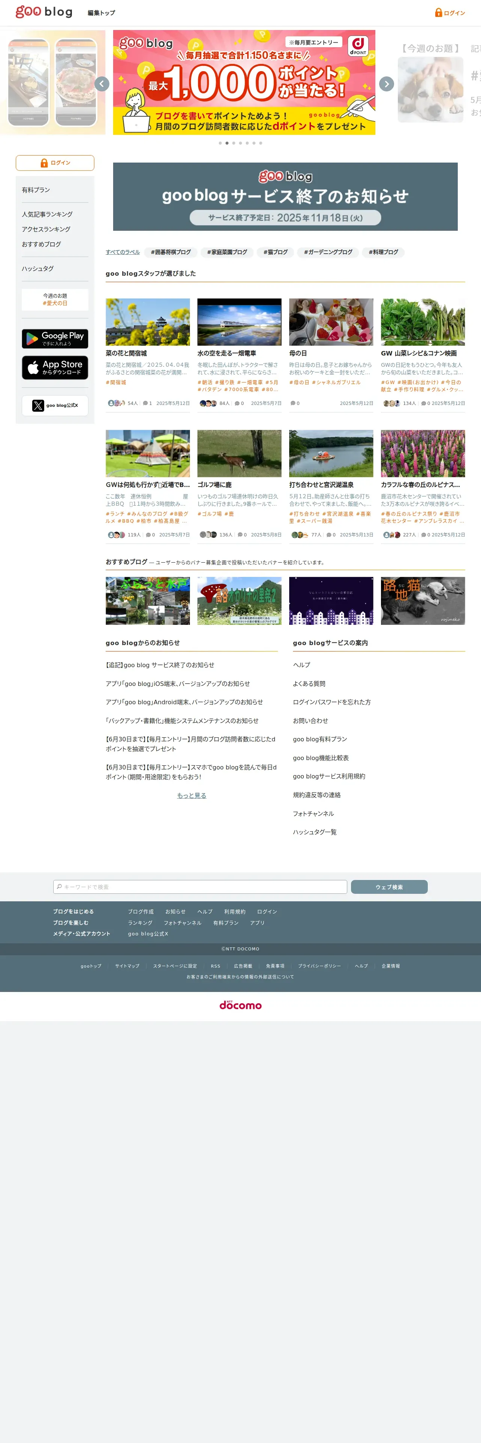Image resolution: width=481 pixels, height=1443 pixels.
Task: Open the 菜の花と関宿城 article thumbnail
Action: 148,322
